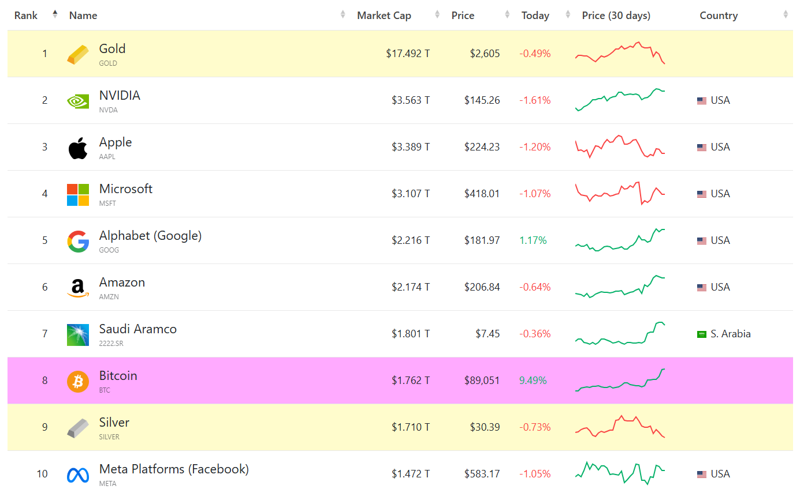
Task: Click Gold's 30-day price chart
Action: coord(620,53)
